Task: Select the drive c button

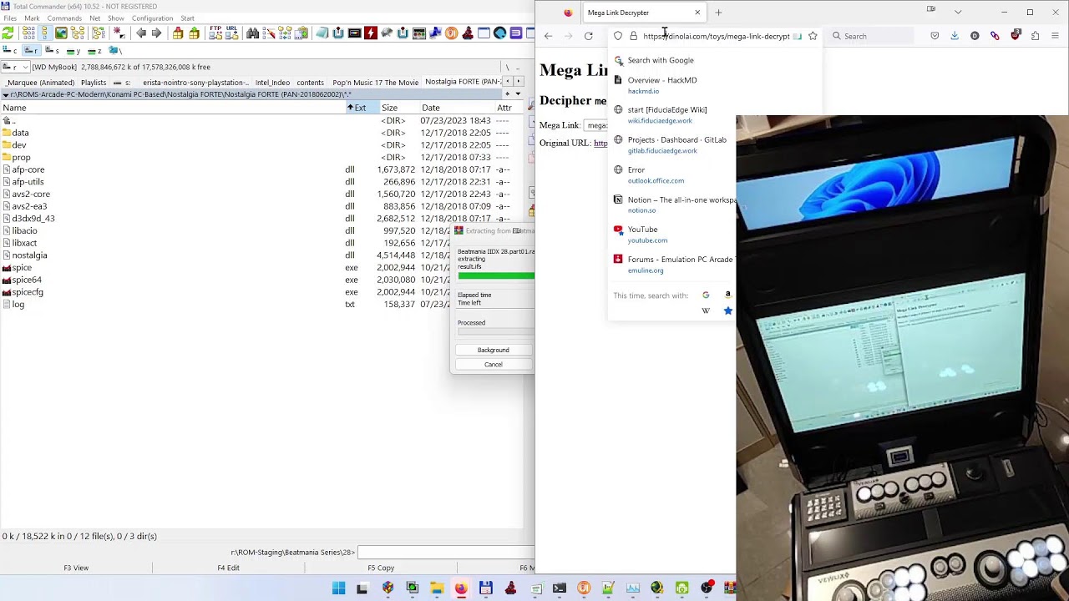Action: 10,51
